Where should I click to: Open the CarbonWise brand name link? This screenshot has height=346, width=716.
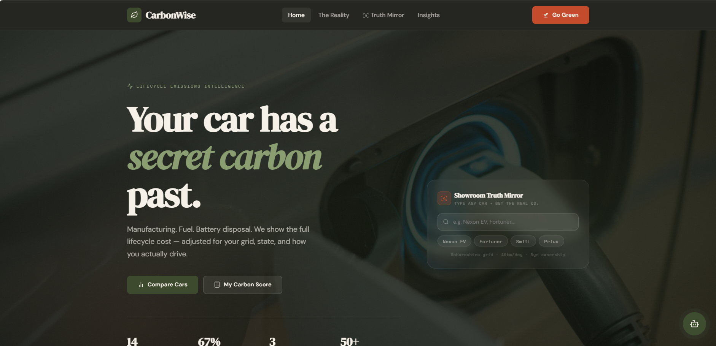[x=170, y=15]
